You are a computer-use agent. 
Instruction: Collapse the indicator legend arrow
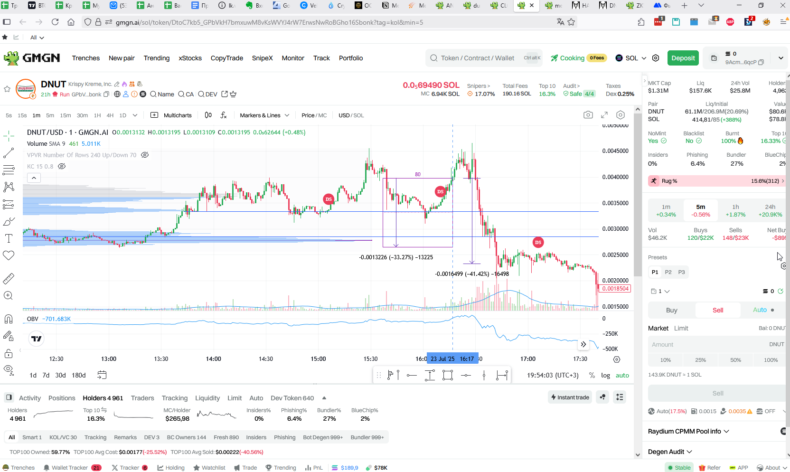(34, 178)
